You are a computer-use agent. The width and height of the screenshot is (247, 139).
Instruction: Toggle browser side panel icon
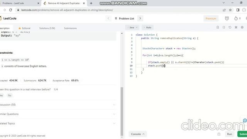pyautogui.click(x=238, y=10)
